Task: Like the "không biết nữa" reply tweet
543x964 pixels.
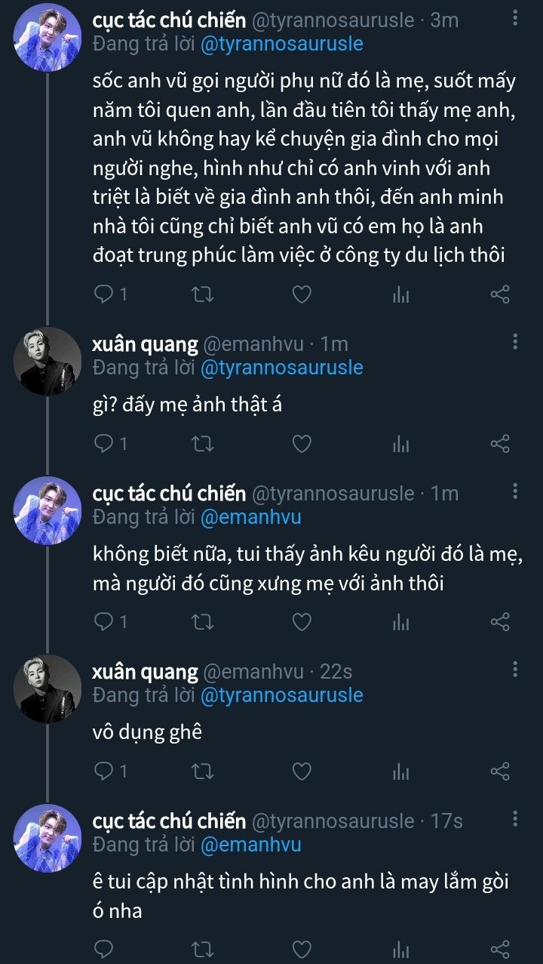Action: [302, 622]
